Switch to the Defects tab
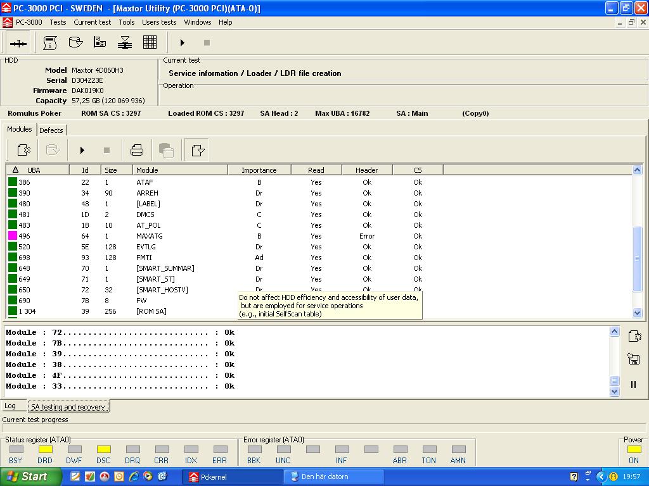 pyautogui.click(x=51, y=130)
